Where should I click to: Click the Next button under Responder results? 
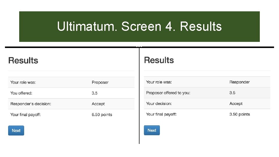coord(152,130)
